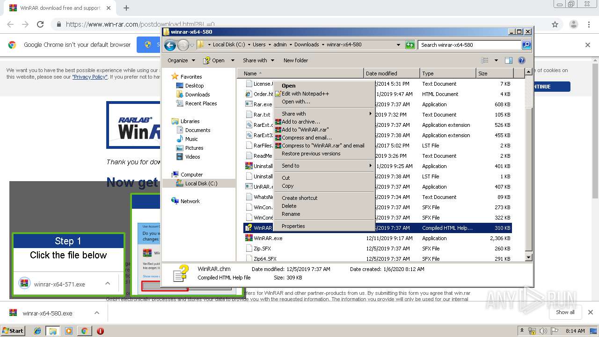This screenshot has height=337, width=599.
Task: Choose Copy in context menu
Action: click(x=324, y=186)
